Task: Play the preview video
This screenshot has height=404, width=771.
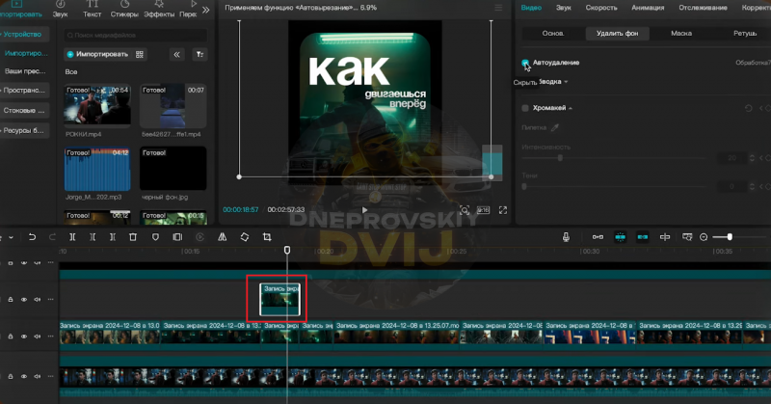Action: pos(364,210)
